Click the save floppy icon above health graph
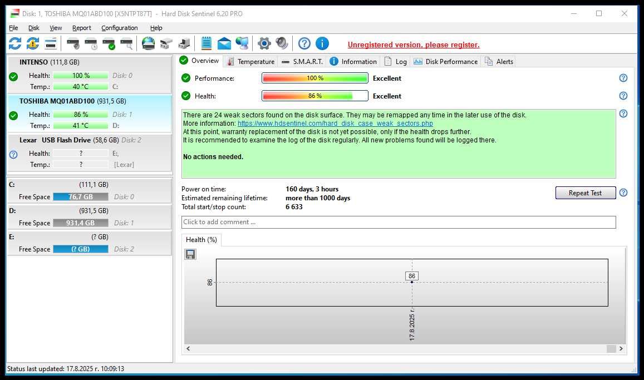 190,254
